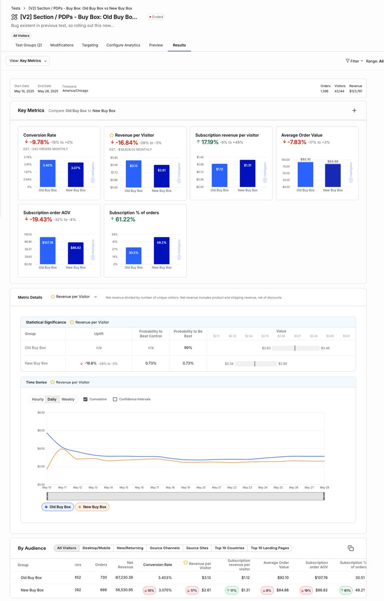
Task: Select the Source Channels audience segment
Action: click(x=164, y=548)
